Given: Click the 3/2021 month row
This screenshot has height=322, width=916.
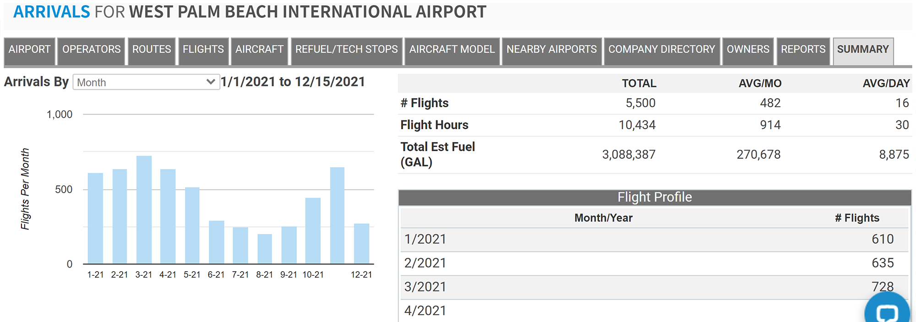Looking at the screenshot, I should 654,287.
